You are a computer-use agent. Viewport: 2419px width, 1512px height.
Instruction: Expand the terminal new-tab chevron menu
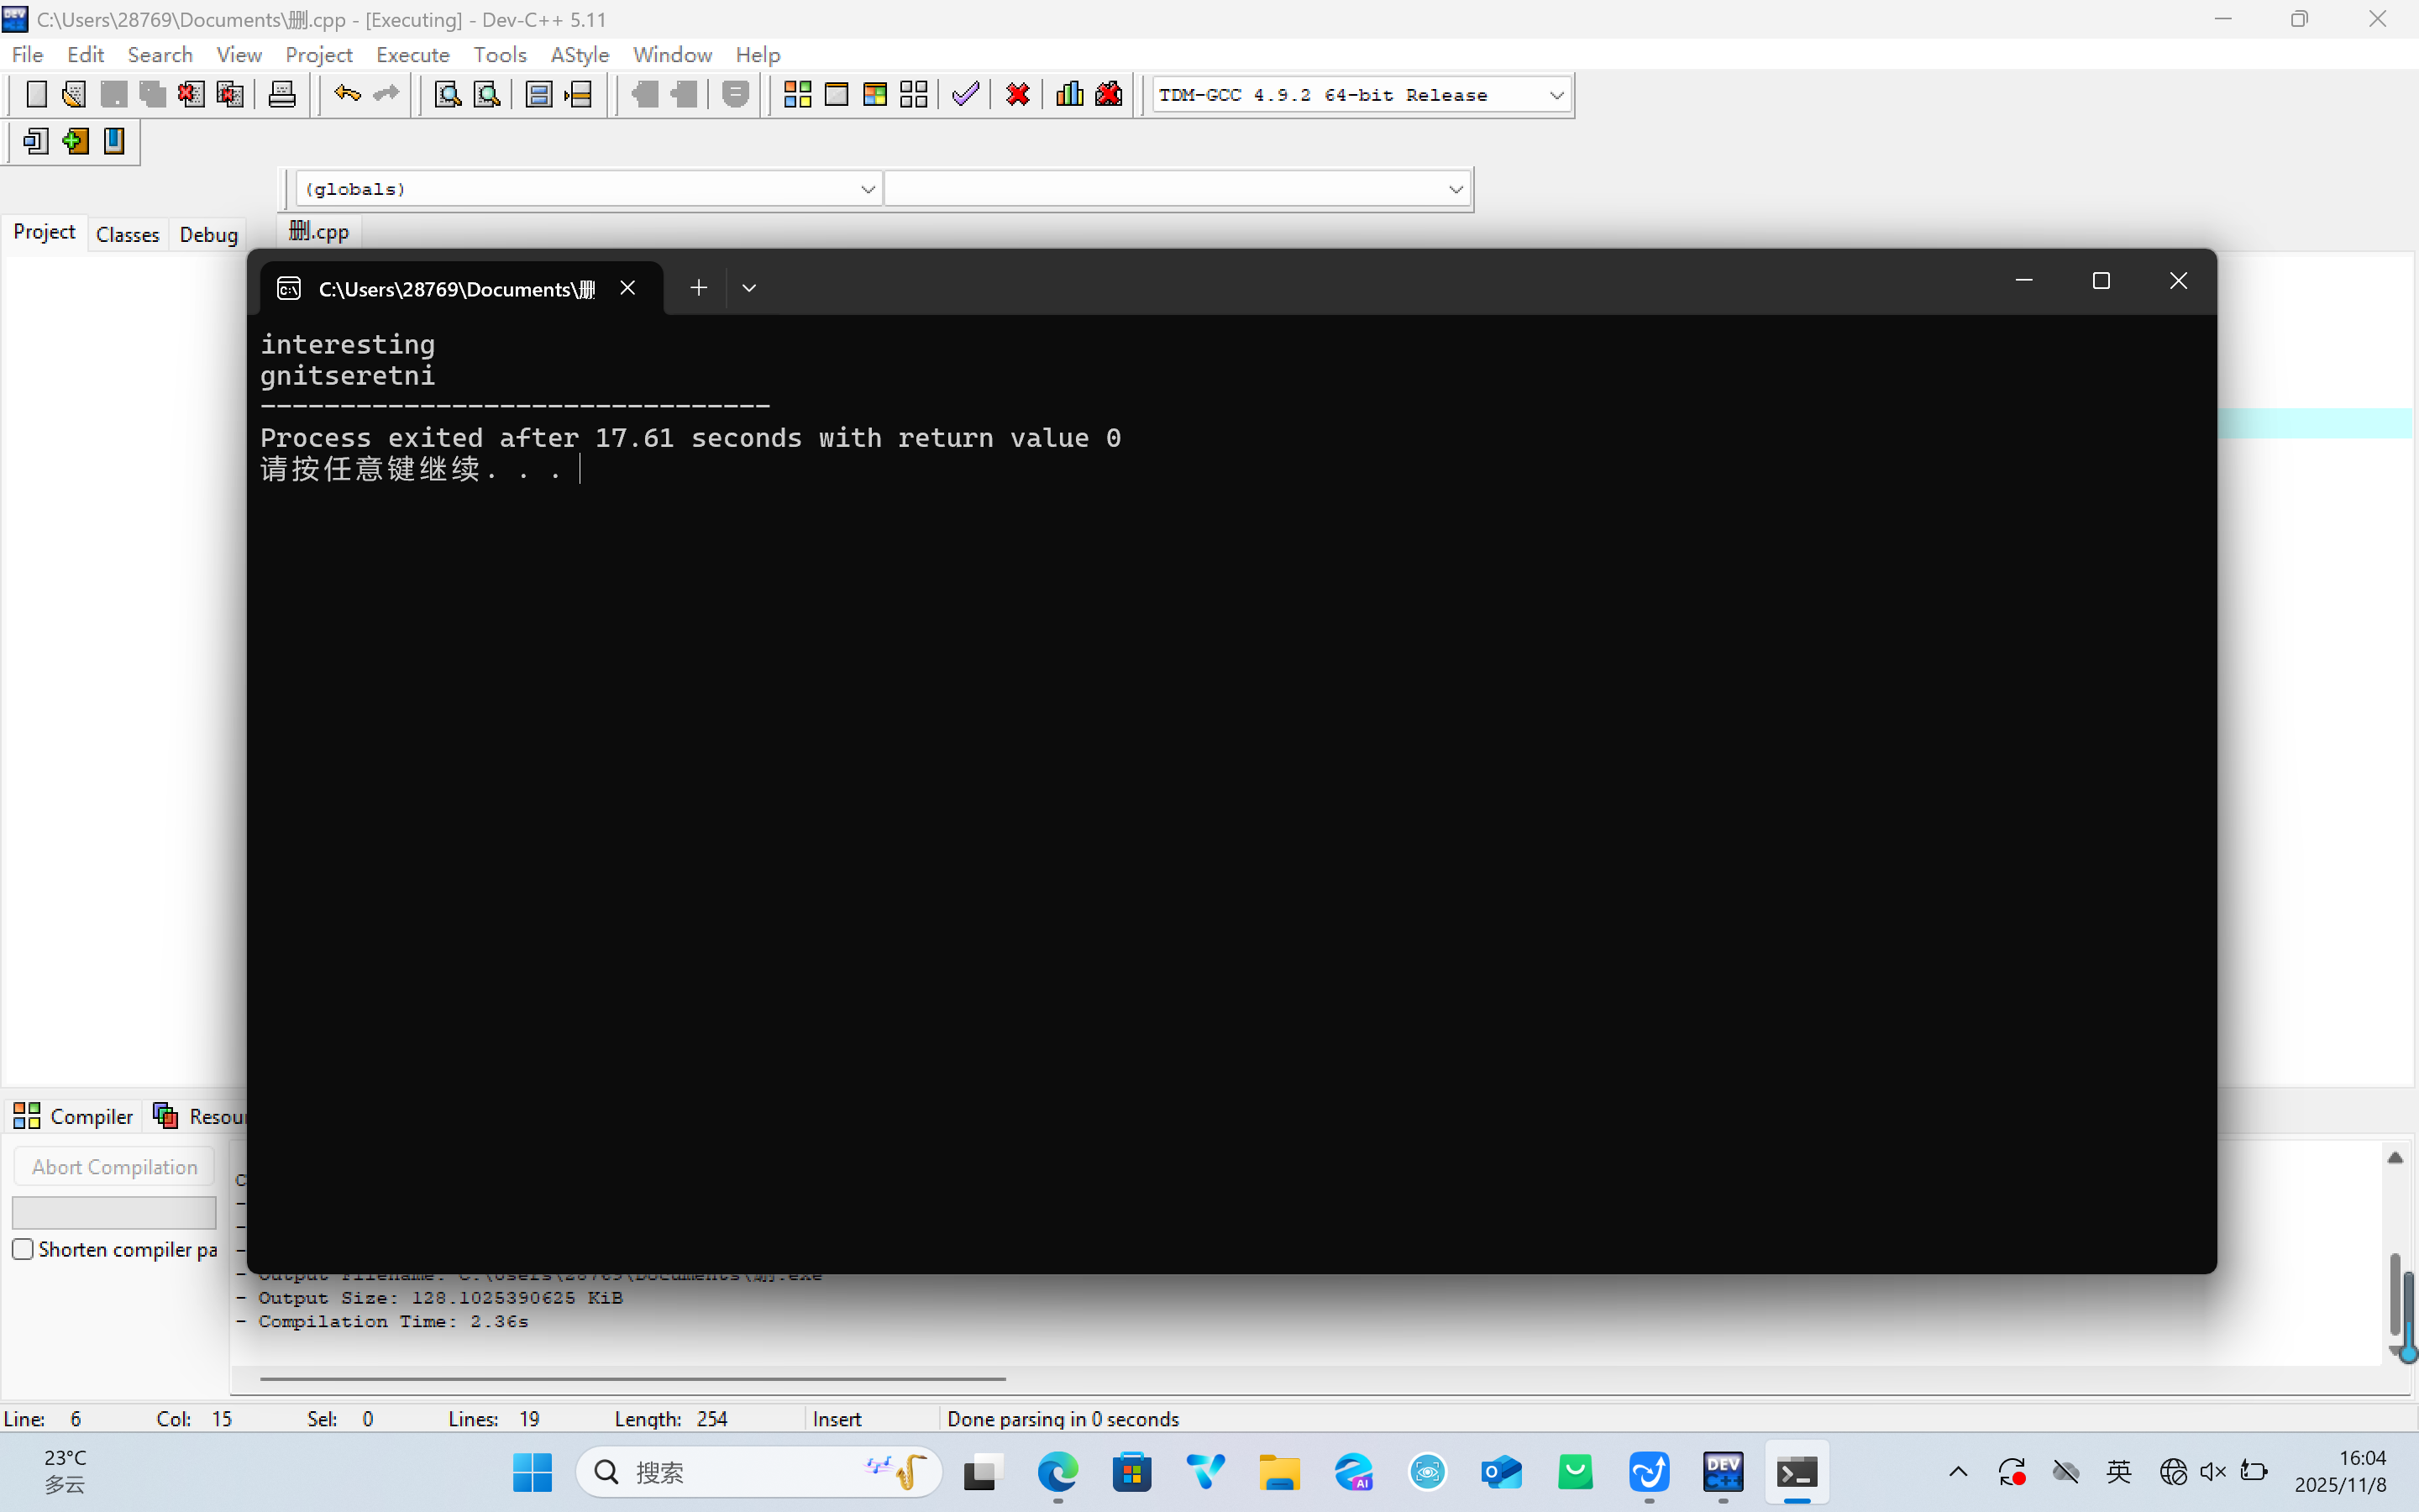pos(748,288)
